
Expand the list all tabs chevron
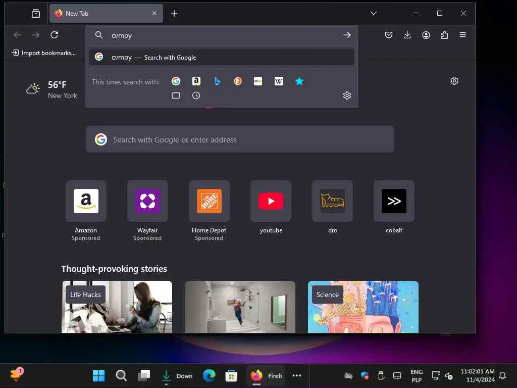[373, 13]
